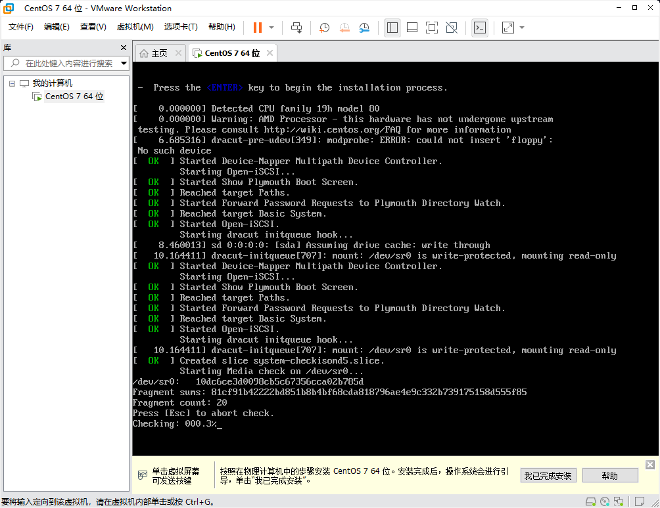Revert VM to previous snapshot

coord(344,28)
